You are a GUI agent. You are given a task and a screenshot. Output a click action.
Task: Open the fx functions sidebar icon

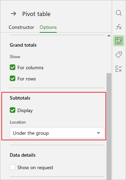(119, 27)
